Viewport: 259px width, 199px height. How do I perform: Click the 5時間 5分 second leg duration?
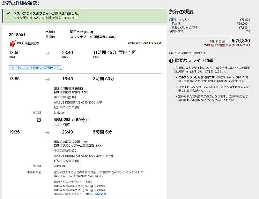click(x=102, y=132)
